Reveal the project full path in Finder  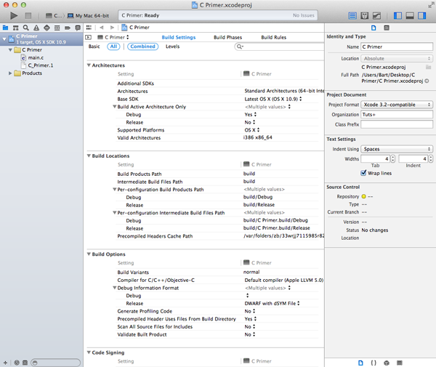tap(427, 81)
